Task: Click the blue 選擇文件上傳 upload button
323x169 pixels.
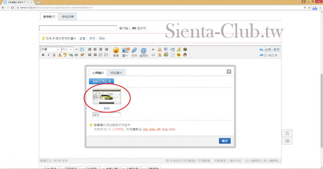Action: point(101,81)
